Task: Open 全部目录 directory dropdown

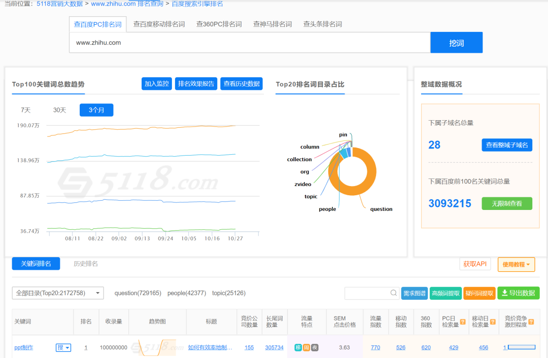Action: pyautogui.click(x=58, y=293)
